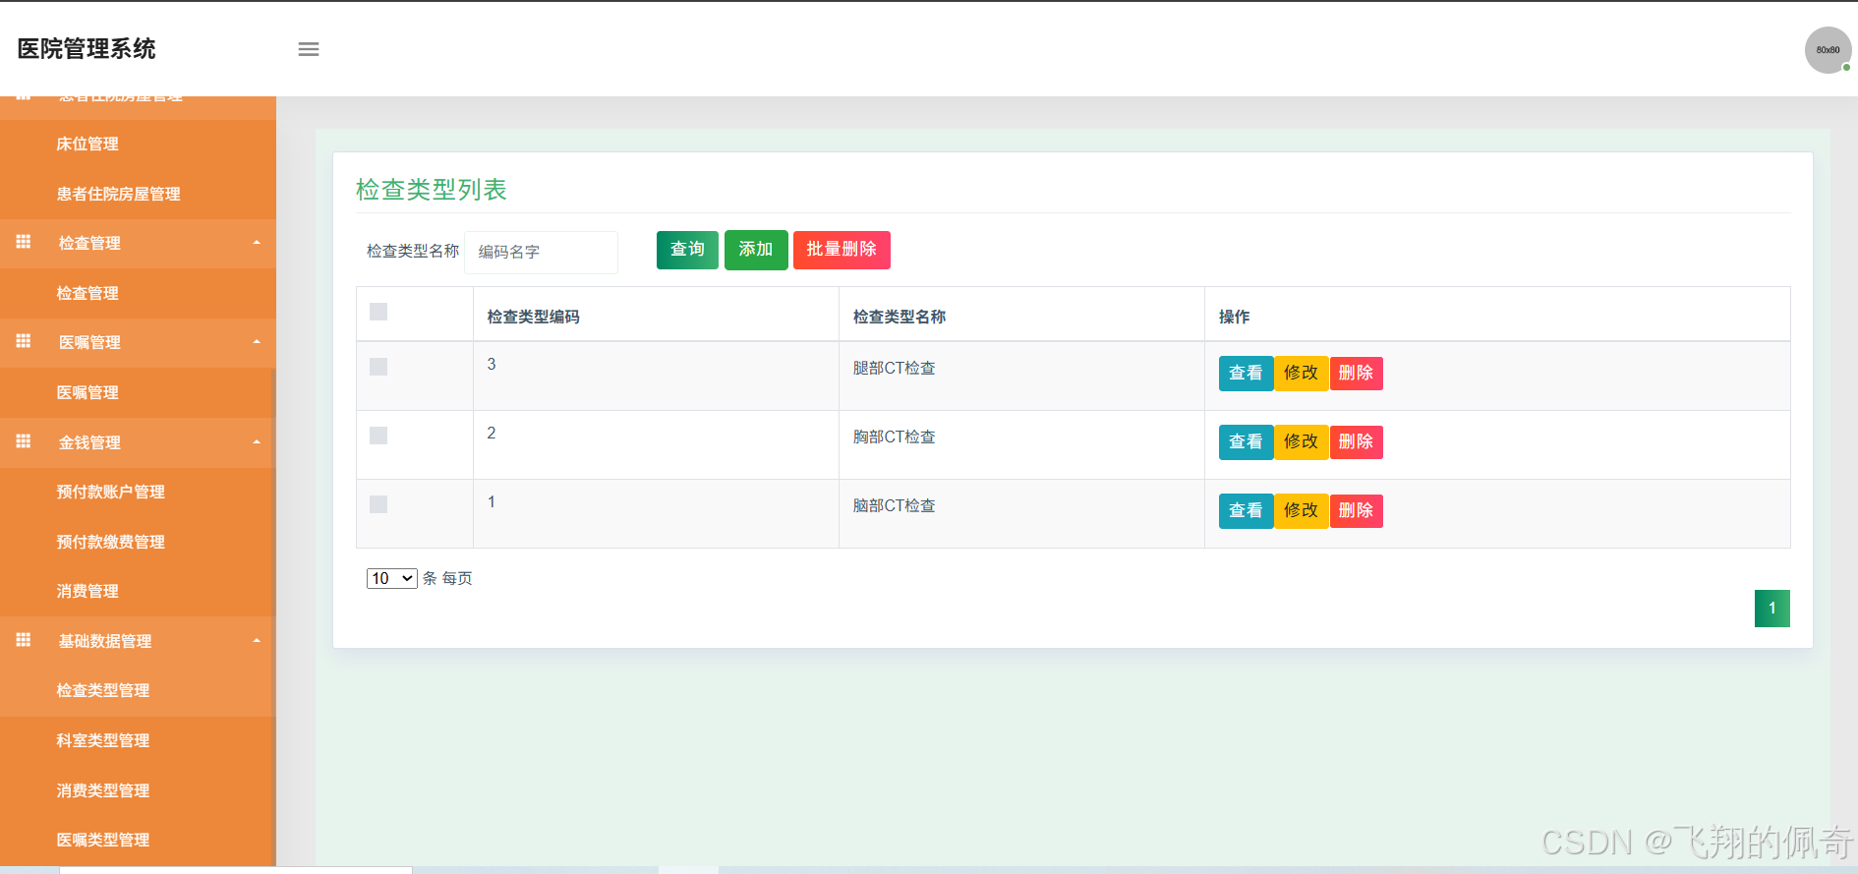
Task: Collapse the 基础数据管理 sidebar group arrow
Action: point(257,641)
